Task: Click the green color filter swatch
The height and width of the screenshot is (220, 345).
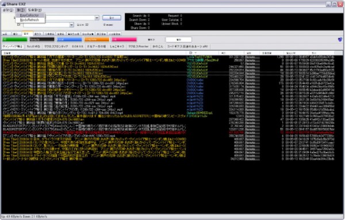Action: pyautogui.click(x=14, y=40)
